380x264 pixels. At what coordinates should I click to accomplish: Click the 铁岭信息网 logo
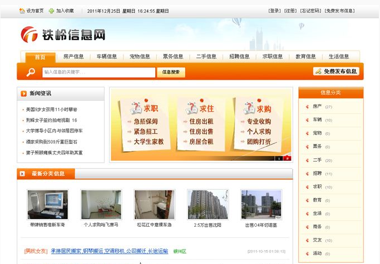[63, 34]
